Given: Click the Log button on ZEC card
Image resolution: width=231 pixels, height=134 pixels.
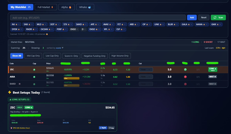Looking at the screenshot, I should pyautogui.click(x=111, y=128).
